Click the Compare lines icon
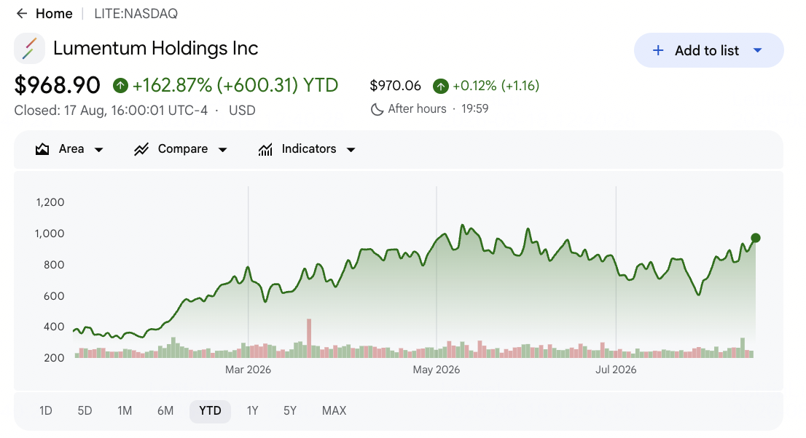This screenshot has width=806, height=438. tap(141, 149)
